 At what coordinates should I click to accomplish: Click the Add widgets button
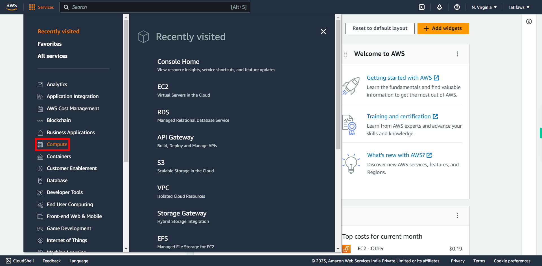click(x=443, y=29)
